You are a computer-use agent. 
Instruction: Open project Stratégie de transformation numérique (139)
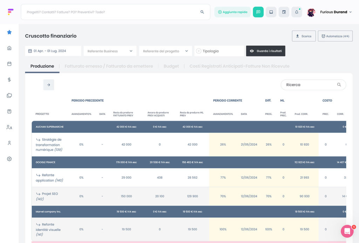[x=49, y=145]
